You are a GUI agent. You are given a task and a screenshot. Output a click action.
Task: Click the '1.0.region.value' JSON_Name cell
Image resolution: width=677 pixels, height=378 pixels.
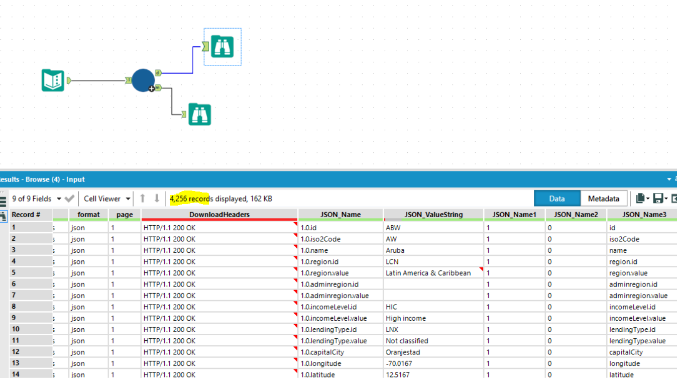pos(341,273)
